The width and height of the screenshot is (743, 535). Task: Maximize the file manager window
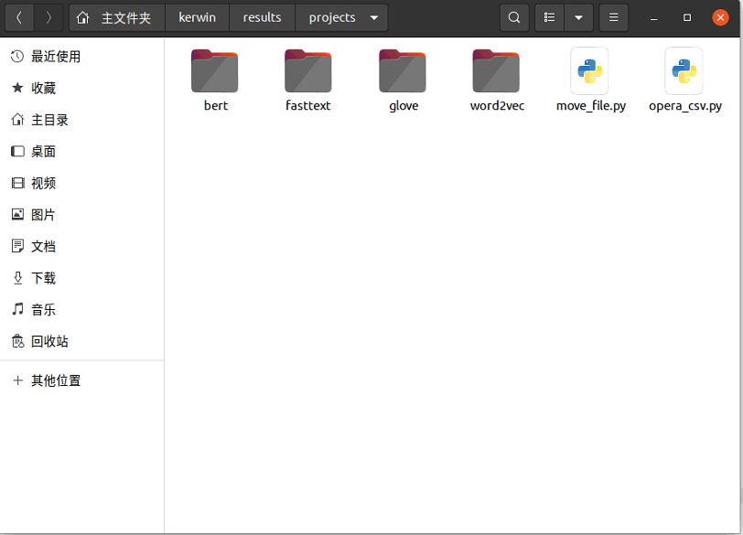point(687,18)
